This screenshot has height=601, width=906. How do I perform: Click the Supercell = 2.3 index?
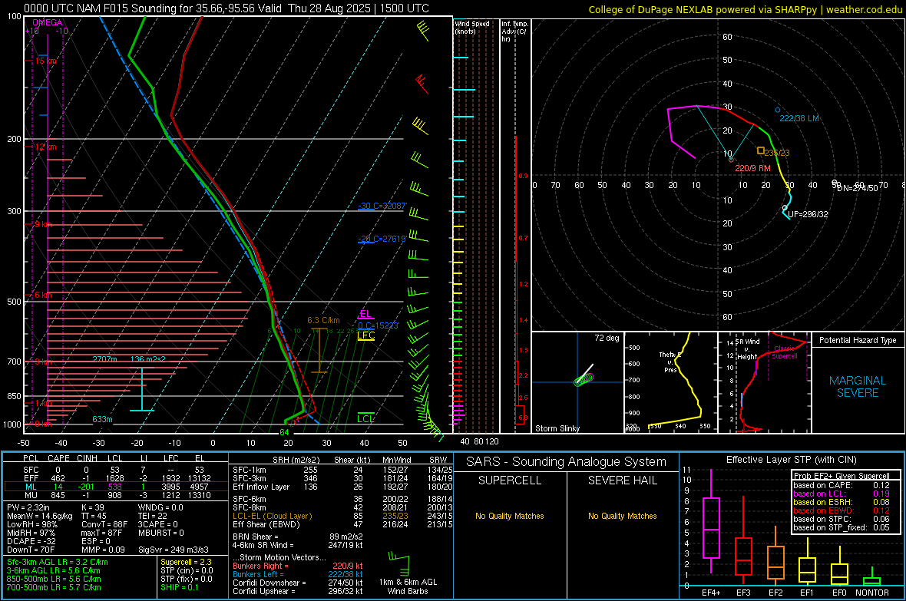[x=186, y=563]
